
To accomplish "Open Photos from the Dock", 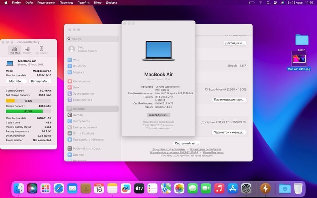I will [179, 189].
